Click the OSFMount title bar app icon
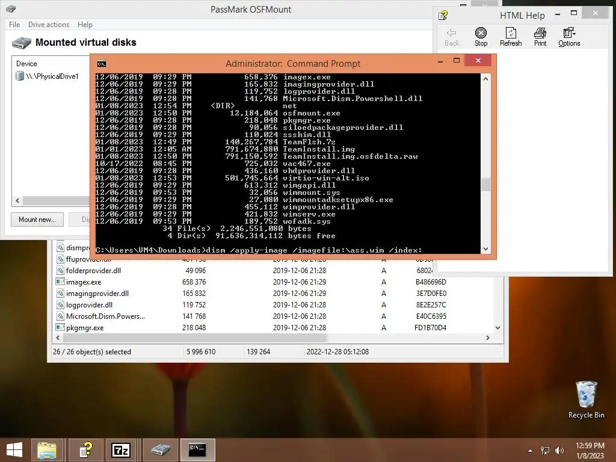Image resolution: width=616 pixels, height=462 pixels. point(11,8)
